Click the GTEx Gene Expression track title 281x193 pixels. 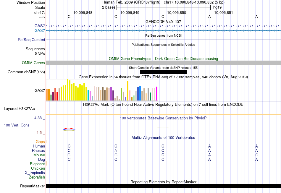[163, 77]
